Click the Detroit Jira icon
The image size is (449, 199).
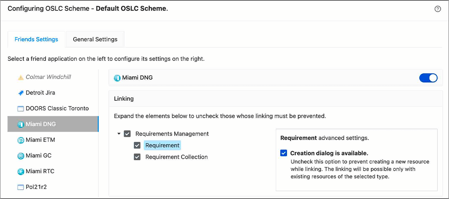21,93
